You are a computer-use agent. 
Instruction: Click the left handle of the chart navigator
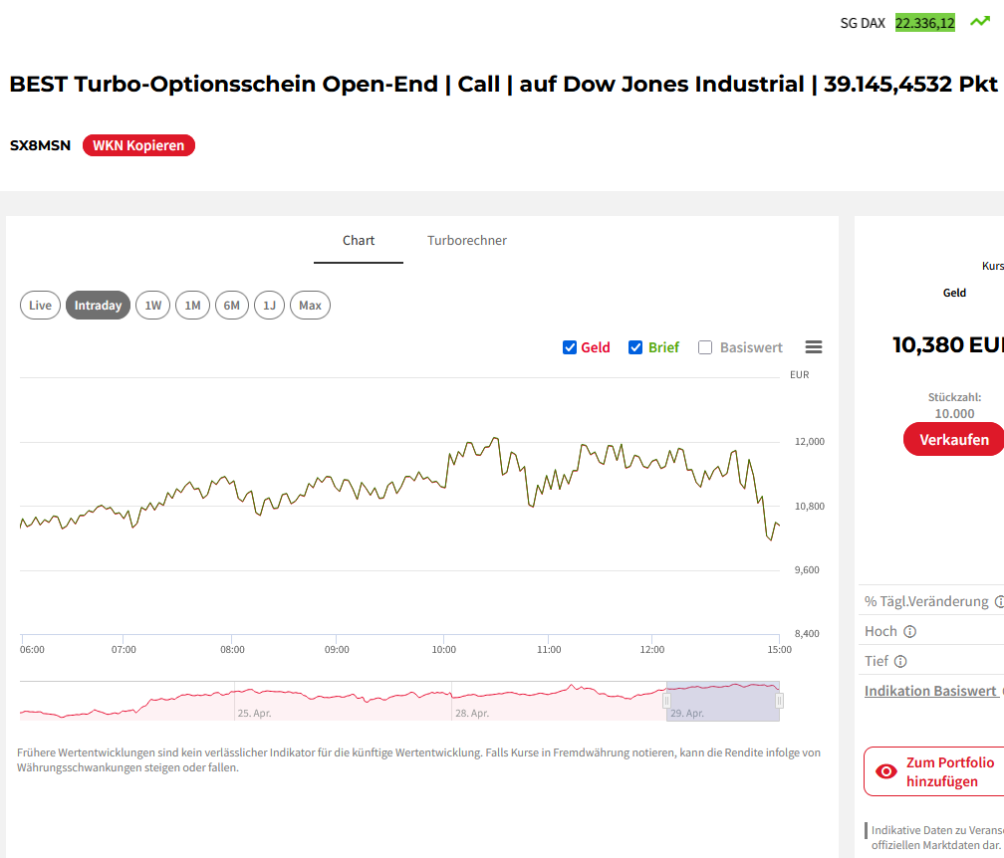(666, 702)
